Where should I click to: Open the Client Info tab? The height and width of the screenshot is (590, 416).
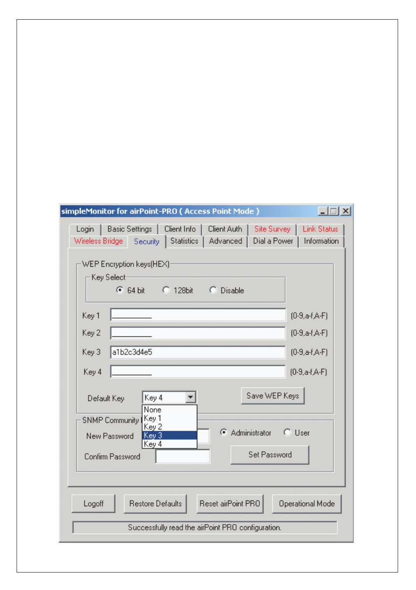pyautogui.click(x=180, y=229)
